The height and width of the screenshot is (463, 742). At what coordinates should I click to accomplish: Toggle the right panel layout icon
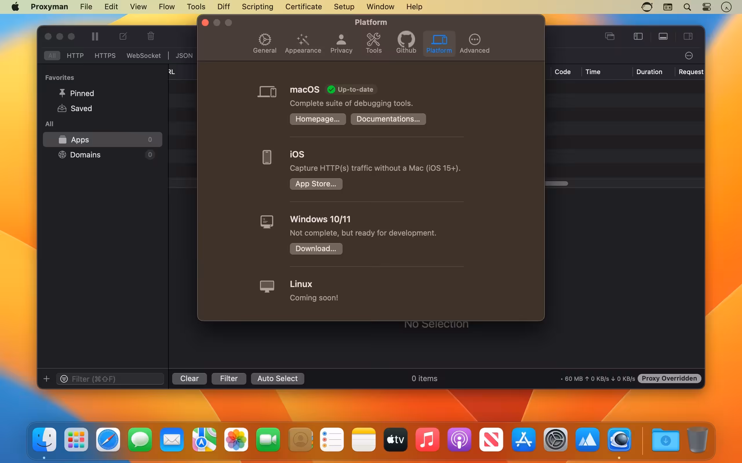pos(688,36)
